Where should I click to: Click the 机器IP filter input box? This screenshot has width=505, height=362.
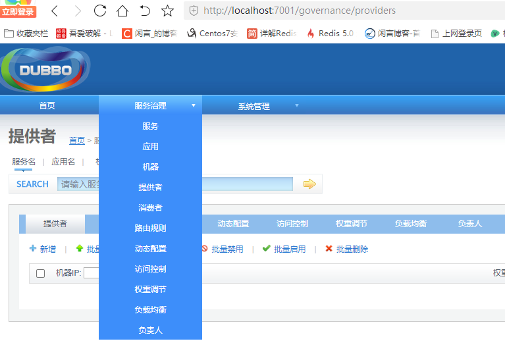click(92, 272)
